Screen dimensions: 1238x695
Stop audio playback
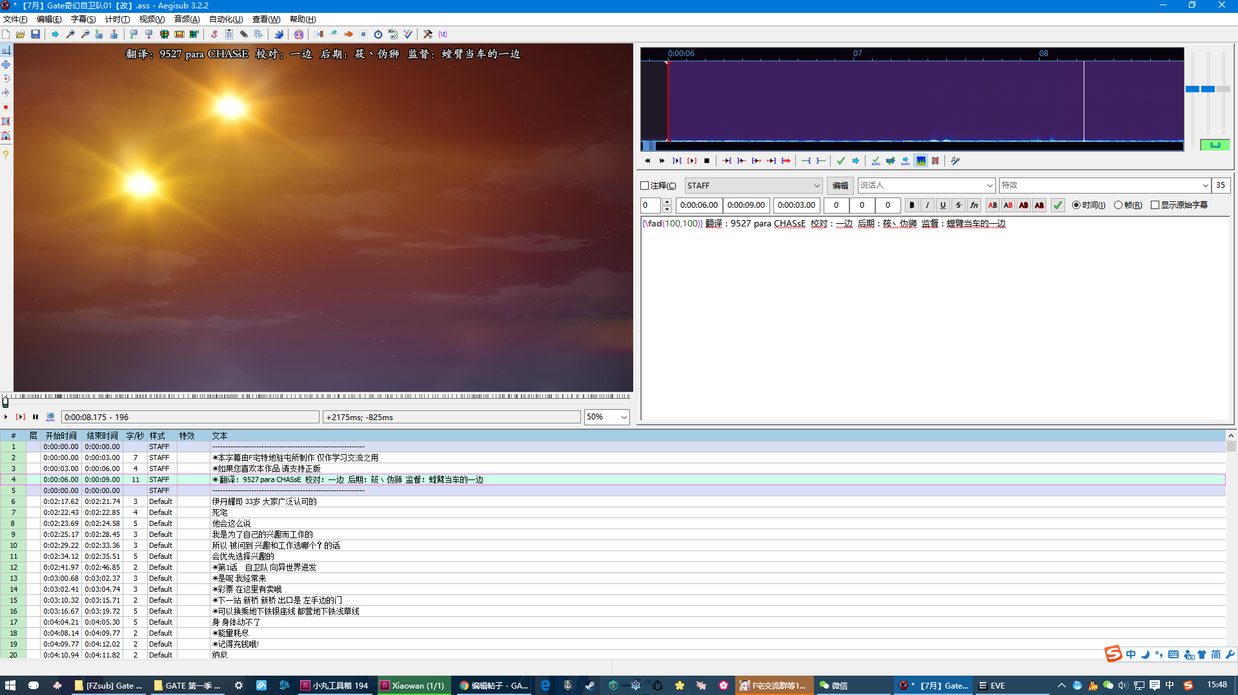707,161
